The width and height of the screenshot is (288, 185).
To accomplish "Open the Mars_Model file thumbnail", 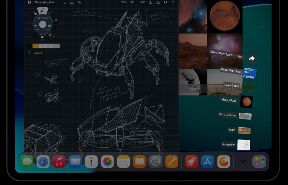I will tap(246, 102).
